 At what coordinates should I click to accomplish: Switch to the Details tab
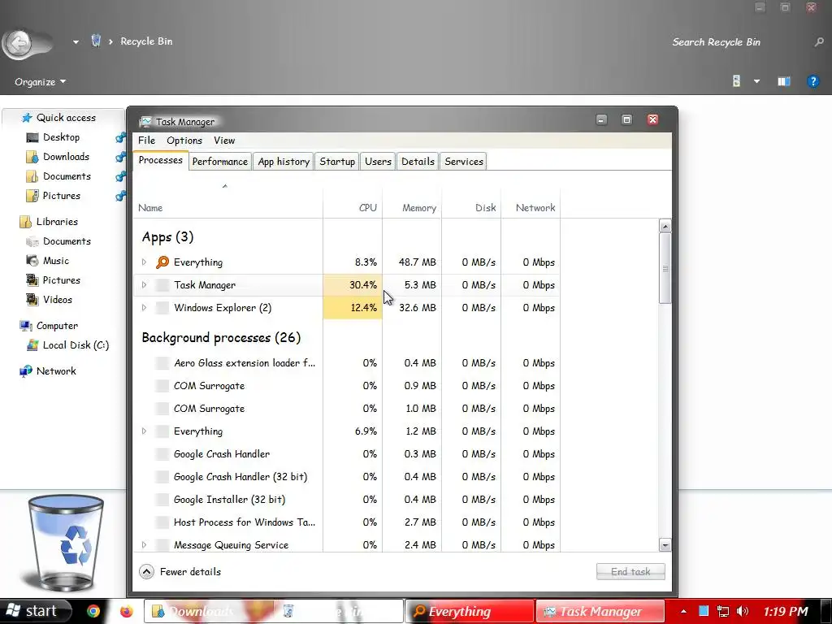[418, 162]
